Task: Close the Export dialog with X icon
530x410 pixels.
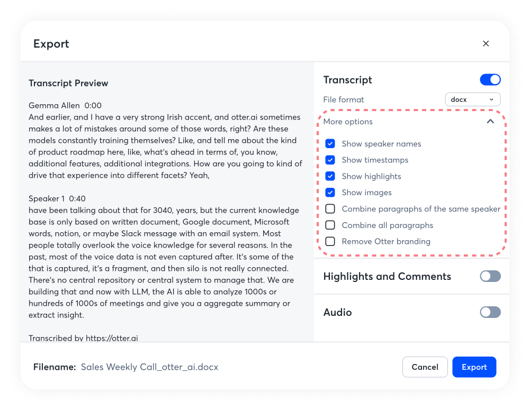Action: 486,44
